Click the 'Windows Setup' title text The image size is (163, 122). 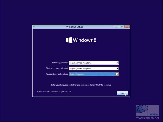[x=74, y=27]
